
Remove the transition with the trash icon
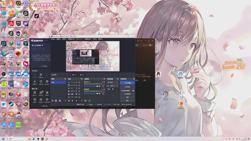(x=113, y=89)
